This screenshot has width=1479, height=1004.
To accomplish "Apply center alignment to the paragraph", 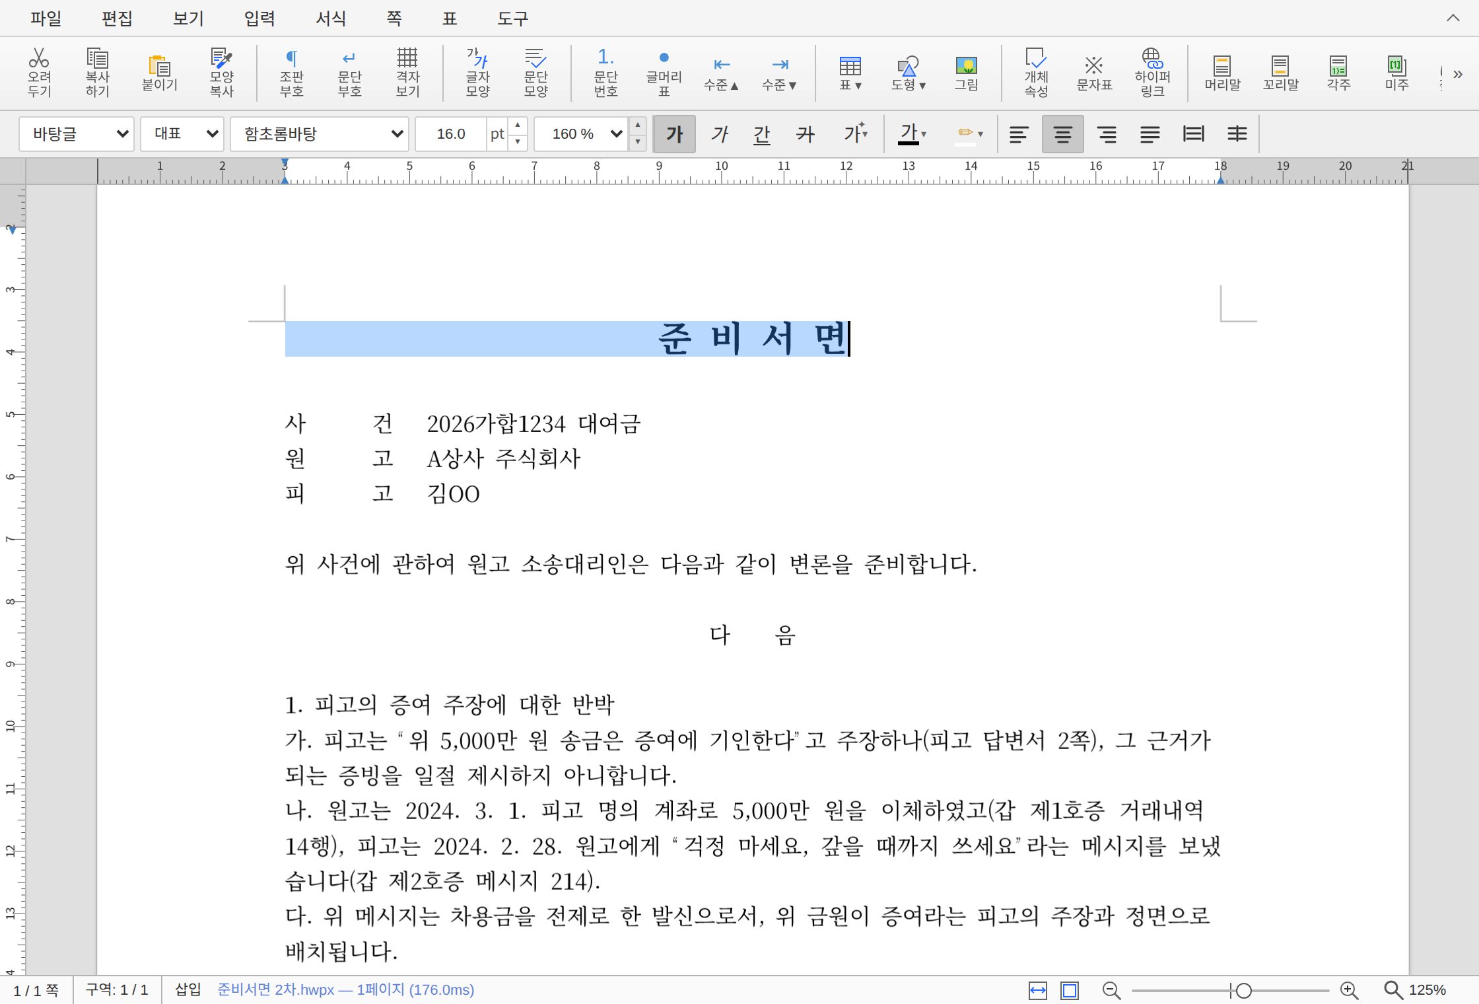I will [1062, 134].
